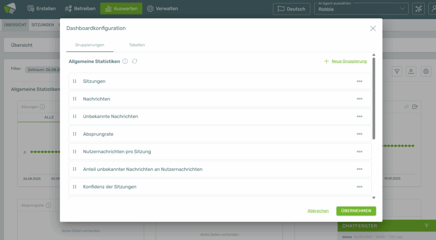
Task: Switch to the Tabellen tab
Action: point(137,45)
